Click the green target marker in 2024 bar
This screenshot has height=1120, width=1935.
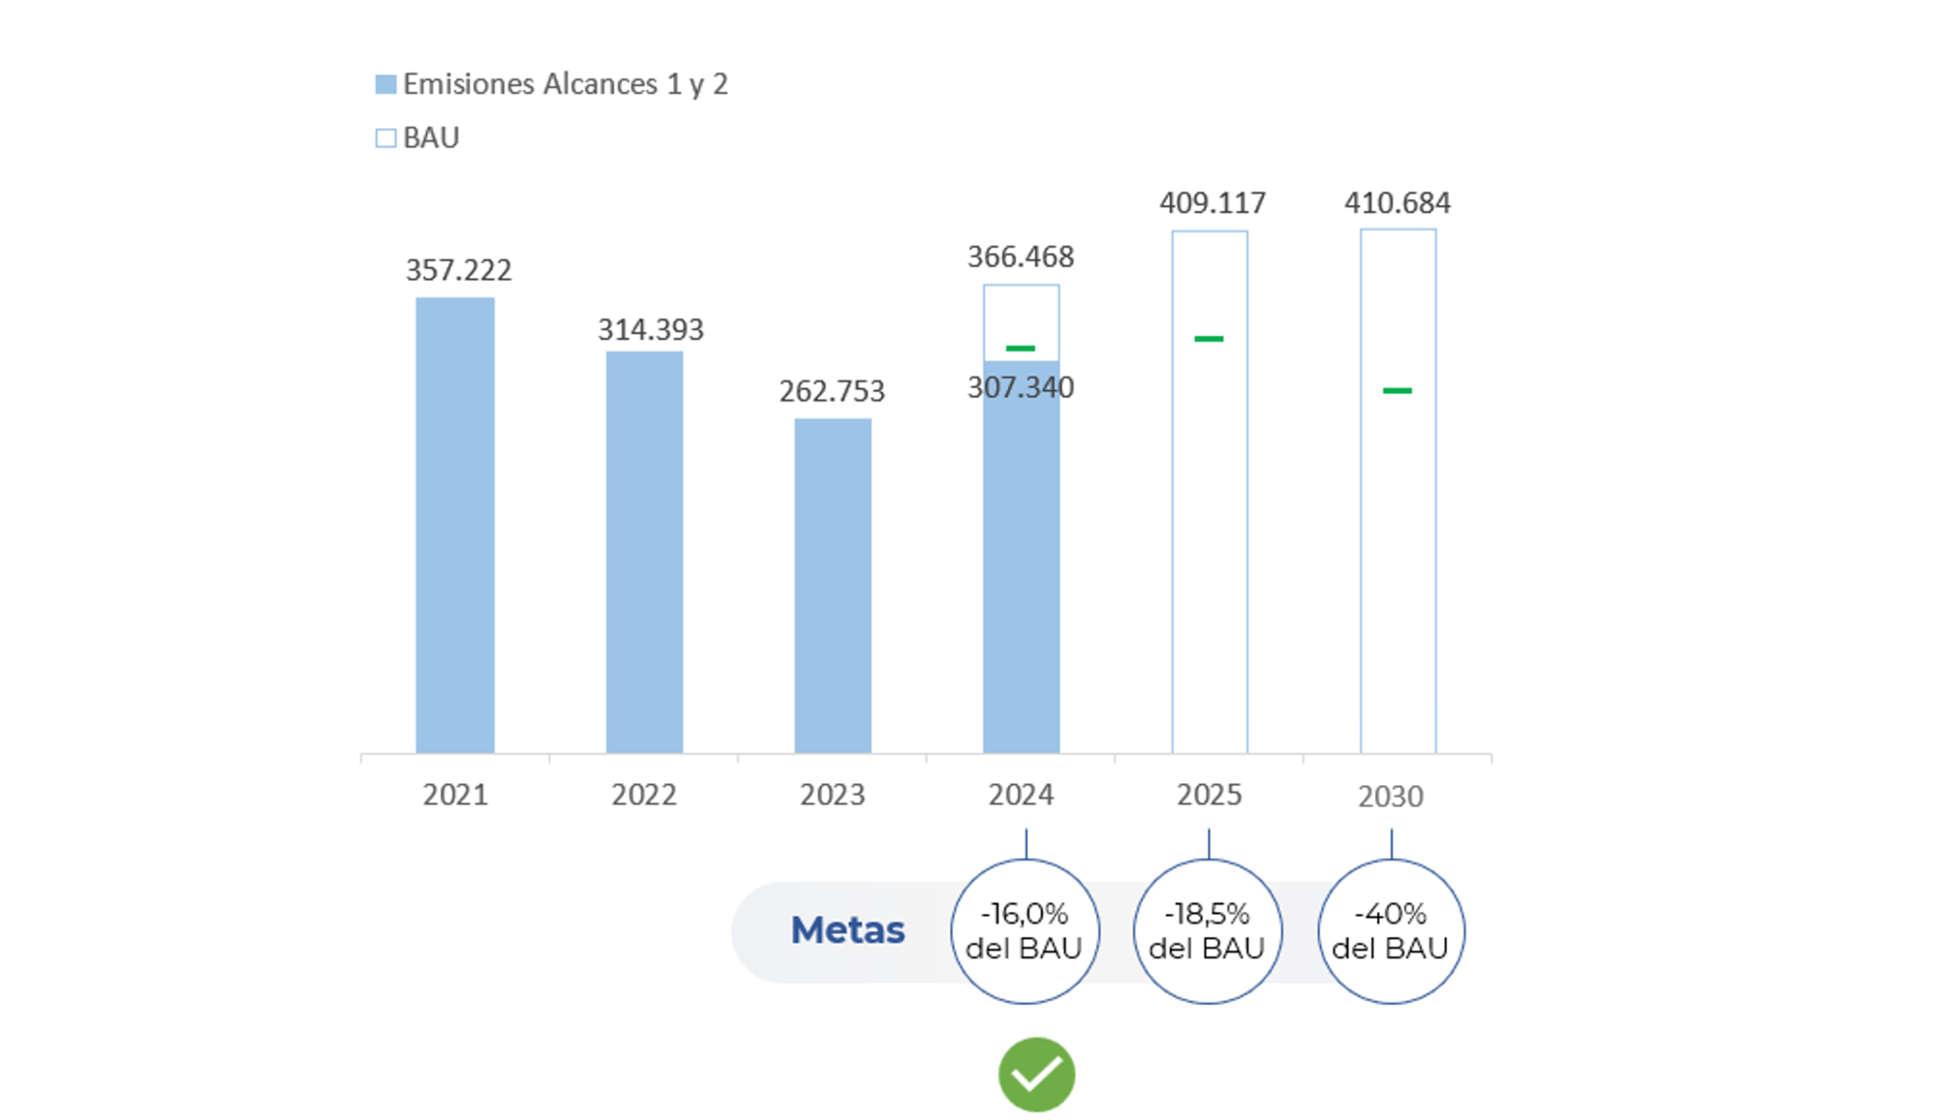pyautogui.click(x=1020, y=348)
